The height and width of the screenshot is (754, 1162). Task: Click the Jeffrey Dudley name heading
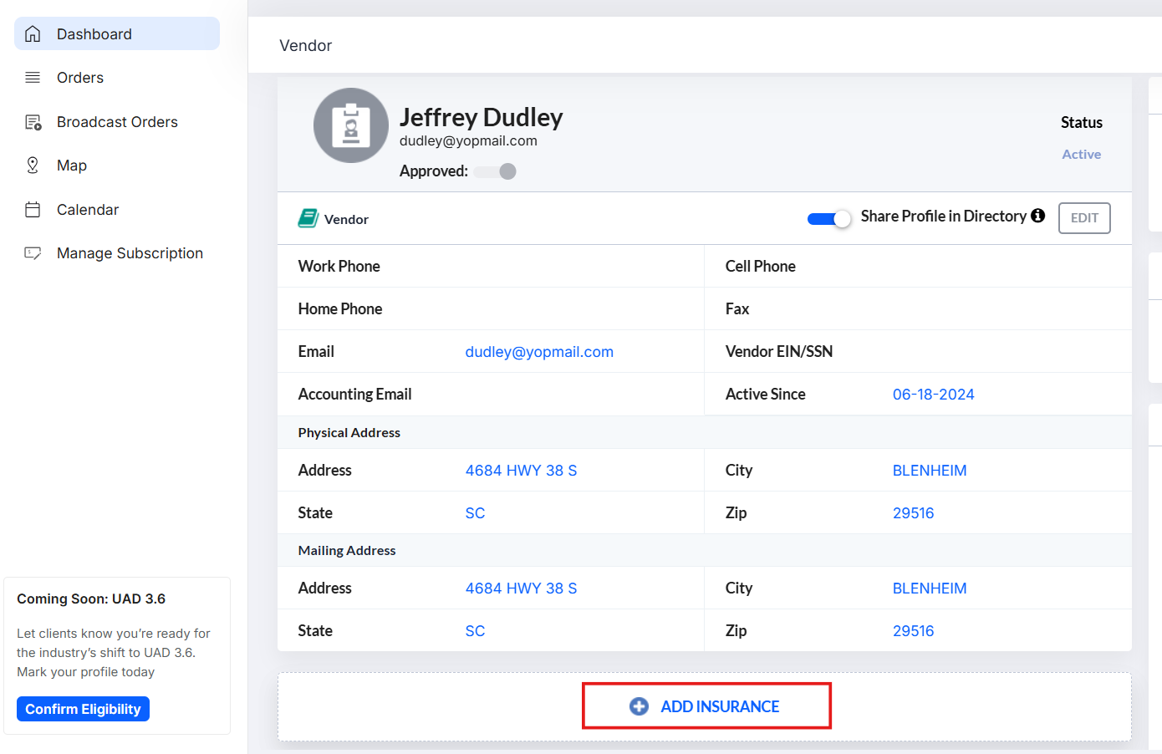481,117
